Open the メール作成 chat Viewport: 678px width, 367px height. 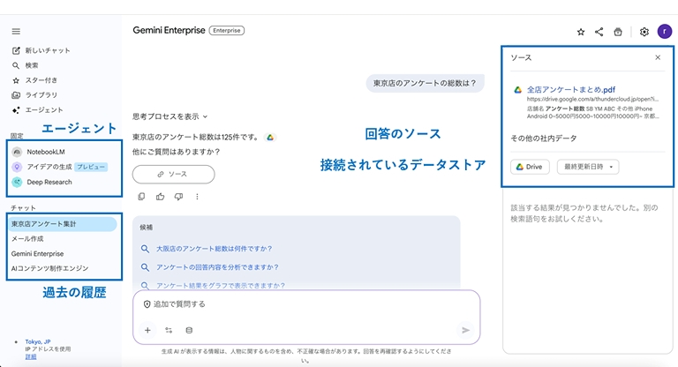(x=27, y=239)
